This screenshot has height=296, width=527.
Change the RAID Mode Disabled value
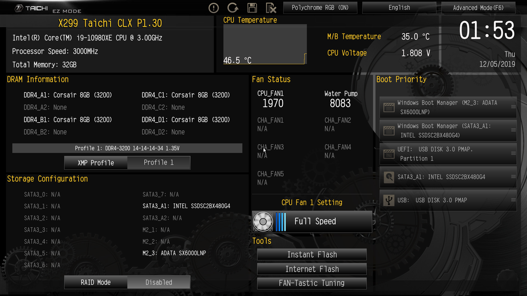[159, 282]
